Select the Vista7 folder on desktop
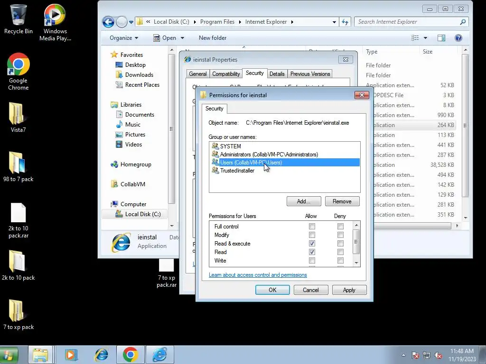 19,117
